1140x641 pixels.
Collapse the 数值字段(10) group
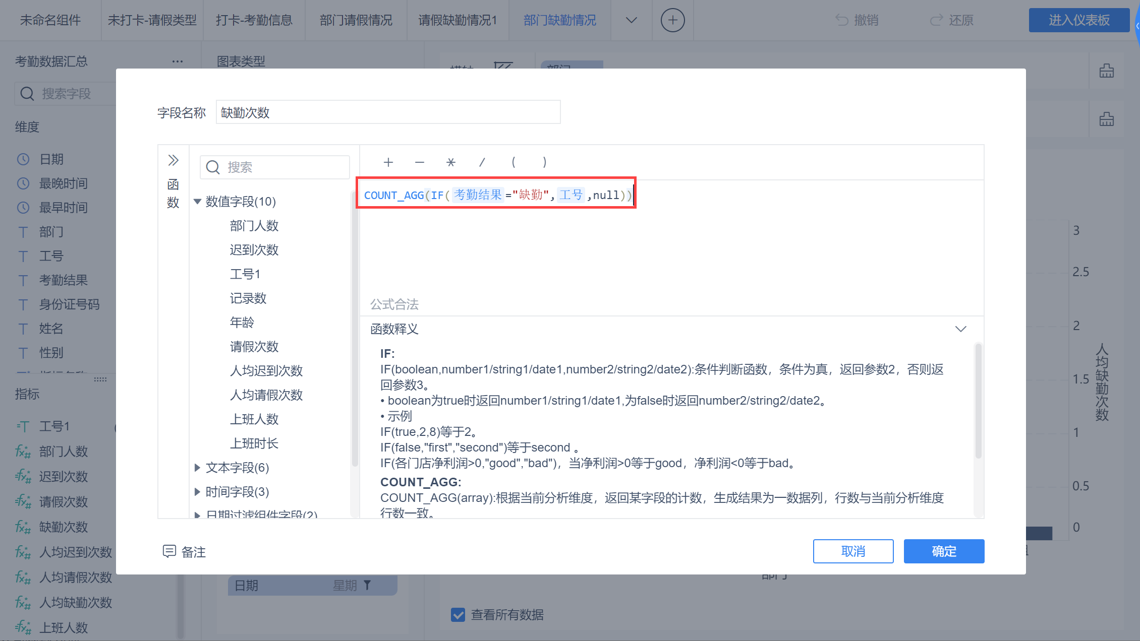[x=197, y=202]
